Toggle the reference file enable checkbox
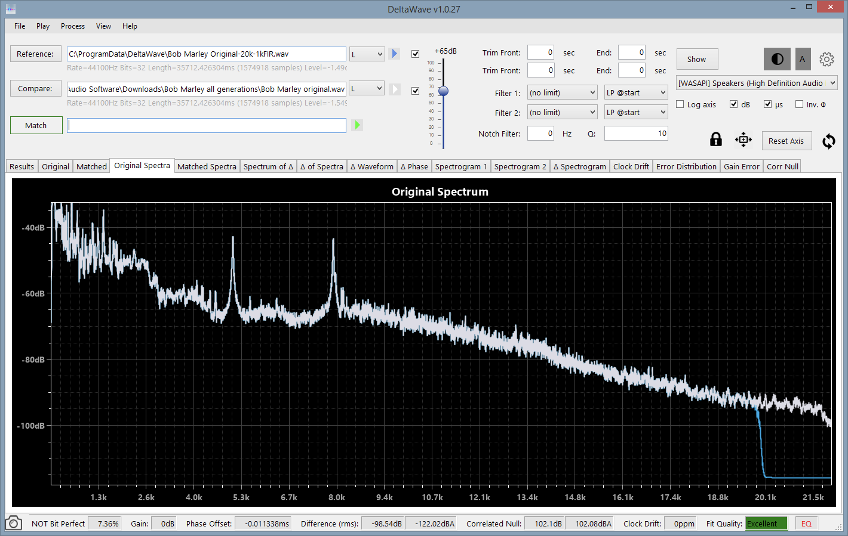The height and width of the screenshot is (536, 848). 416,54
